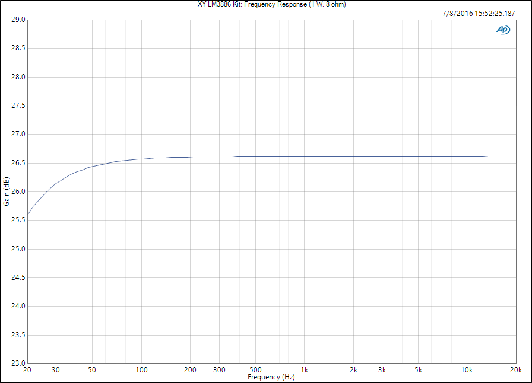Click the 10k frequency tick label
The width and height of the screenshot is (532, 383).
[x=467, y=370]
